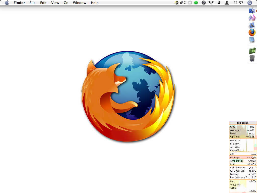Click the Pwr/Memory B 50.8°C row
This screenshot has height=193, width=257.
pos(243,177)
